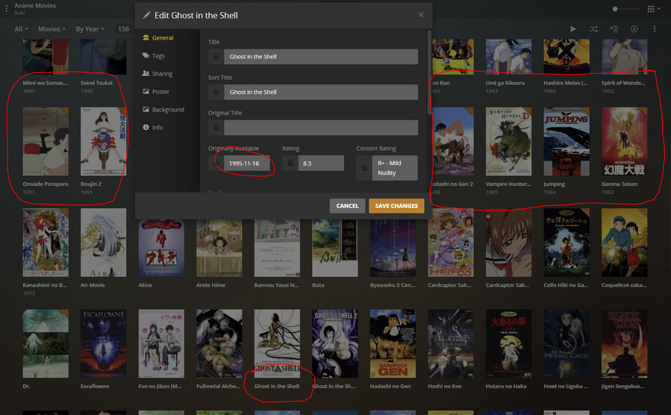Open the Howl's Moving Castle poster
Screen dimensions: 671x415
(567, 343)
